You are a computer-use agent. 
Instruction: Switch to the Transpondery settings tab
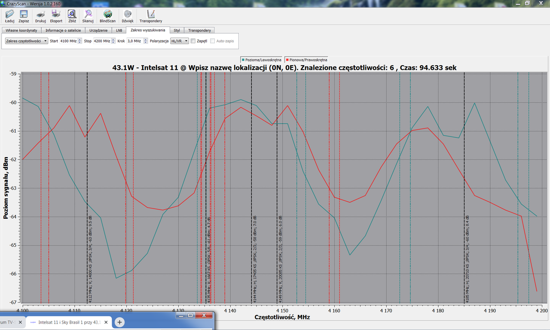coord(199,30)
